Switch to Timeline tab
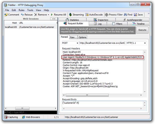 click(138, 24)
